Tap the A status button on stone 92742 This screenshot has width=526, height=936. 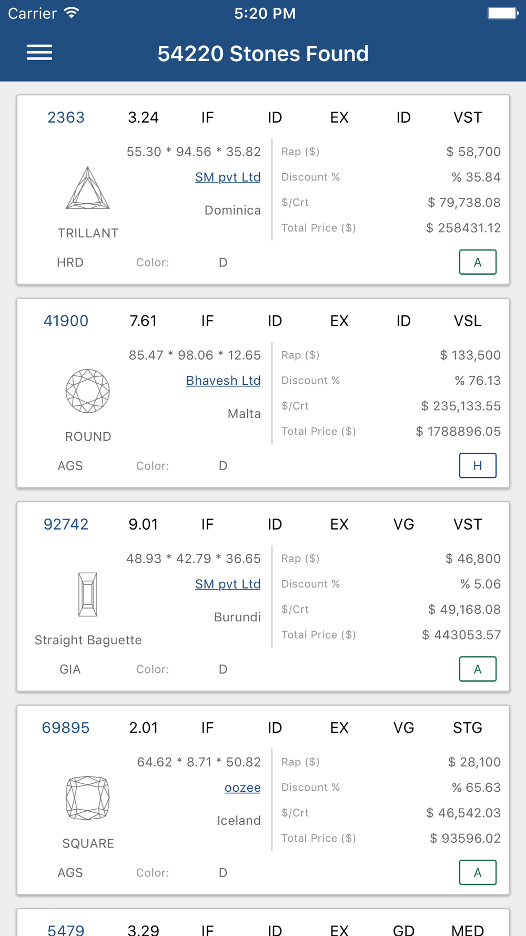tap(478, 669)
